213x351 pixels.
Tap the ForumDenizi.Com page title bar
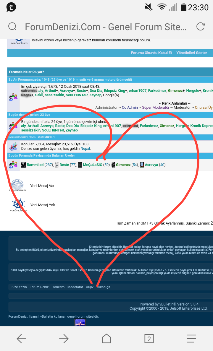(x=106, y=27)
